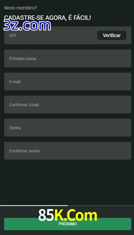Activate the Confirmar Email field
This screenshot has width=134, height=235.
point(68,105)
